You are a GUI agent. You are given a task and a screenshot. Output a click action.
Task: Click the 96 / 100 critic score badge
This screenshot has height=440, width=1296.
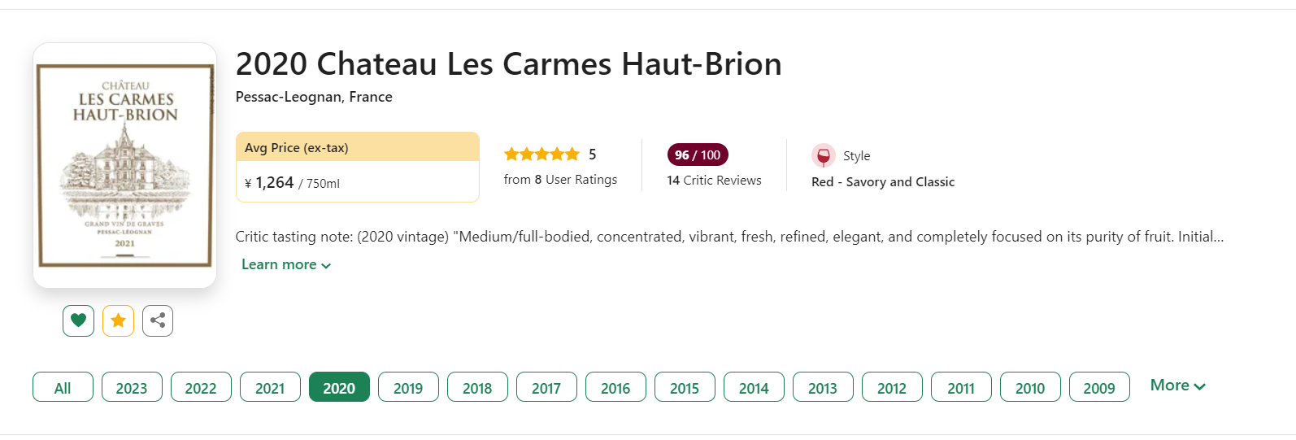click(x=698, y=155)
